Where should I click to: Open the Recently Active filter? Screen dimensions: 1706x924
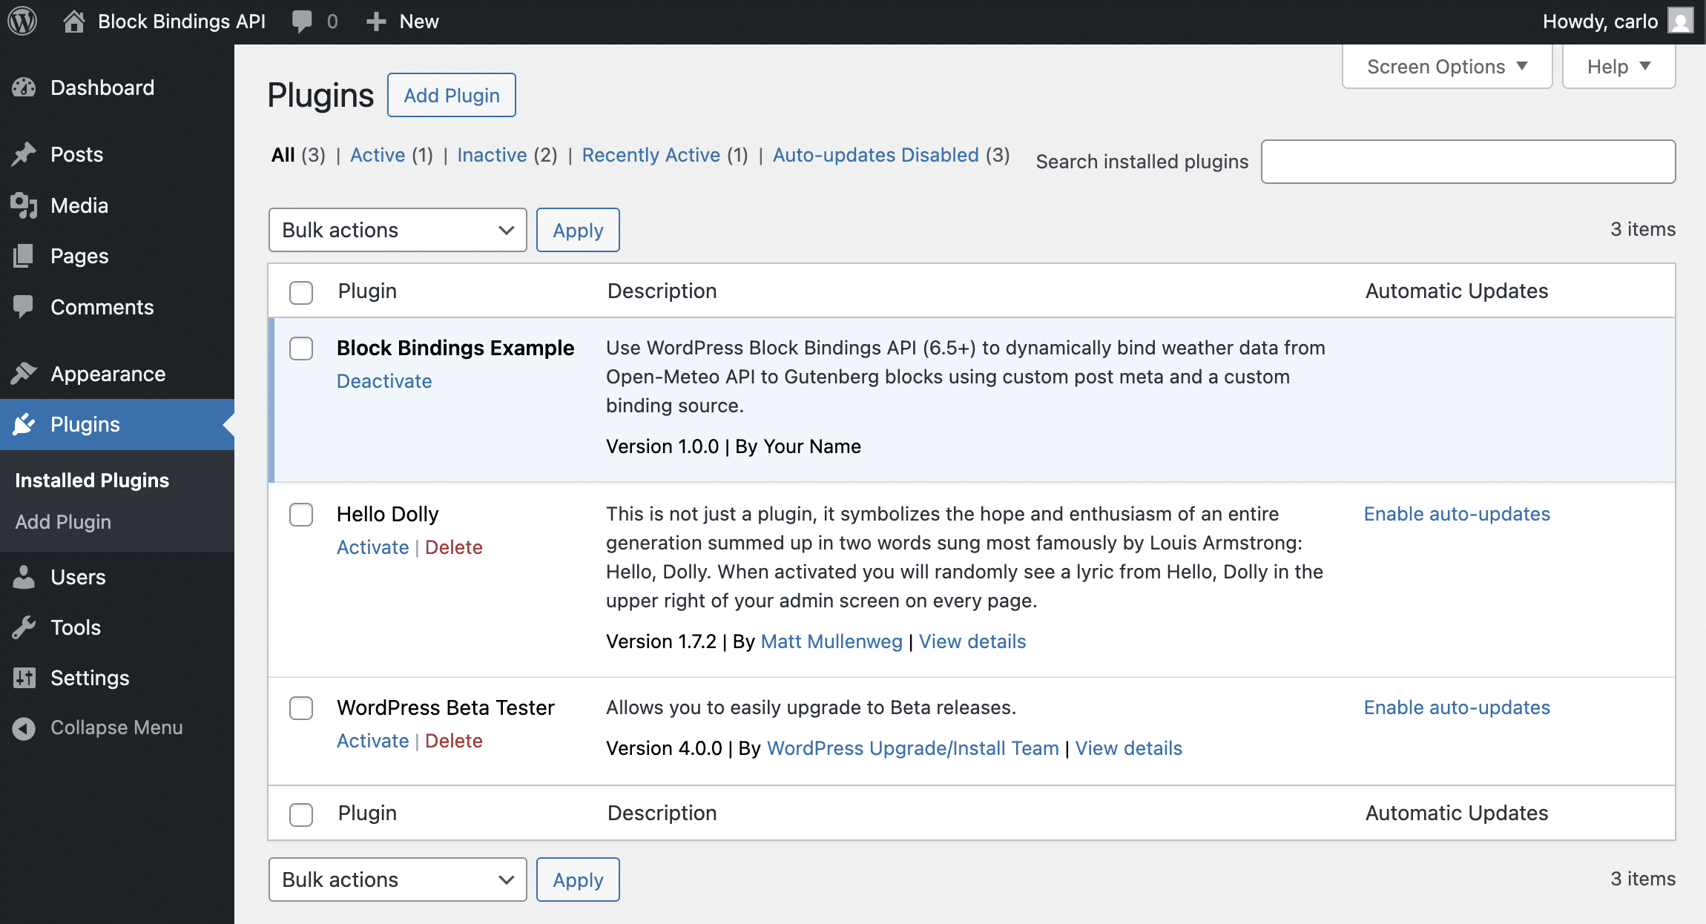(x=651, y=155)
